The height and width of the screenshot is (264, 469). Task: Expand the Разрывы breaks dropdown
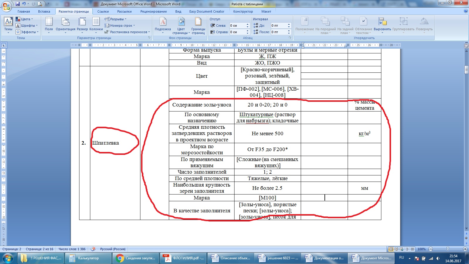[x=116, y=19]
